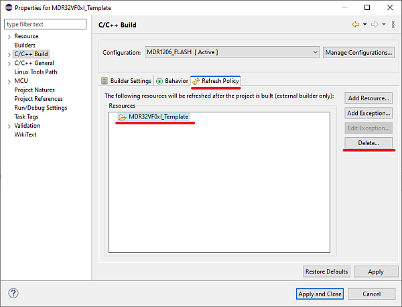This screenshot has height=307, width=402.
Task: Select WikiText in the tree
Action: (x=25, y=134)
